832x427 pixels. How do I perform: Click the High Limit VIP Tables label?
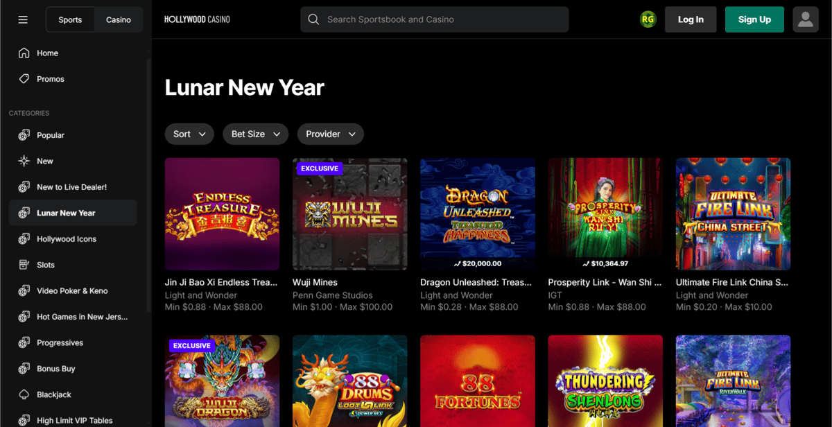click(75, 421)
